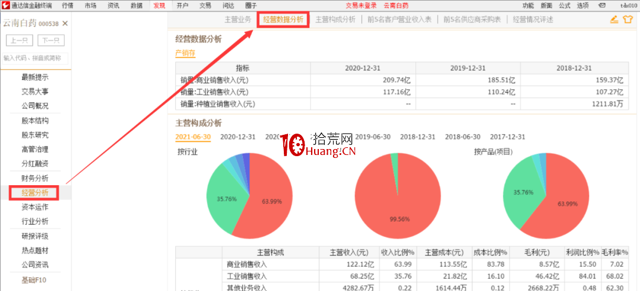Open the 公式 menu
The width and height of the screenshot is (640, 291).
click(565, 5)
